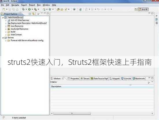This screenshot has width=159, height=120.
Task: Click the Markers scrollbar right arrow
Action: (x=152, y=113)
